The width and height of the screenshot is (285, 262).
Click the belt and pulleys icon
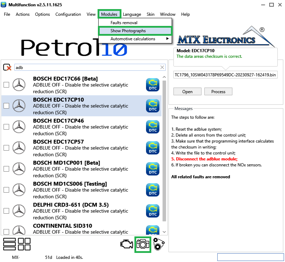[159, 244]
